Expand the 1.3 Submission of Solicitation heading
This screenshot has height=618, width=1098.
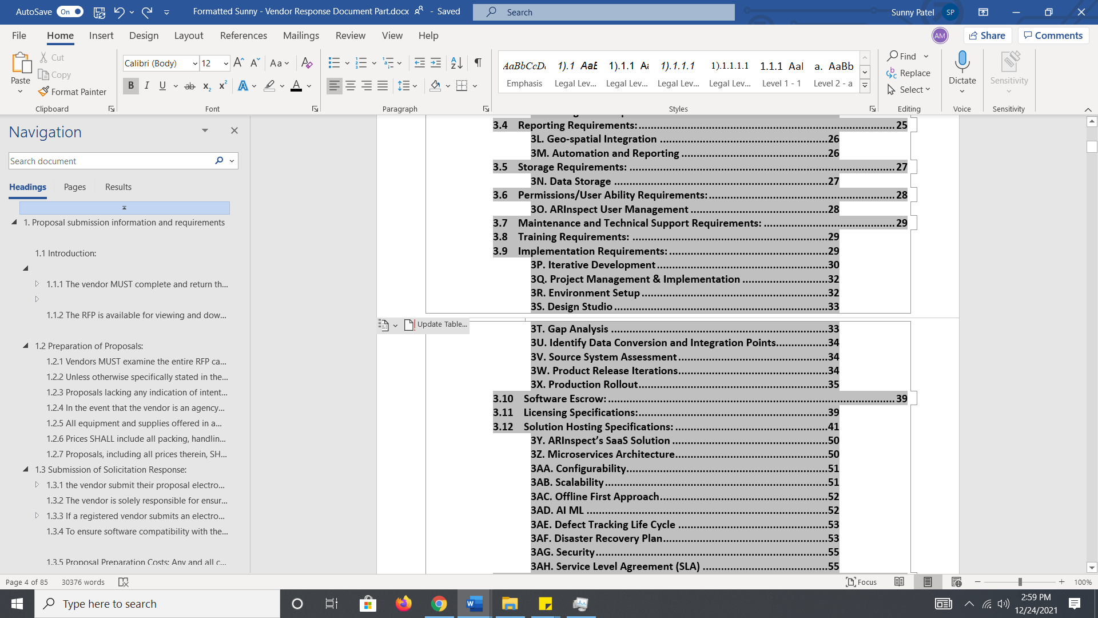[26, 469]
